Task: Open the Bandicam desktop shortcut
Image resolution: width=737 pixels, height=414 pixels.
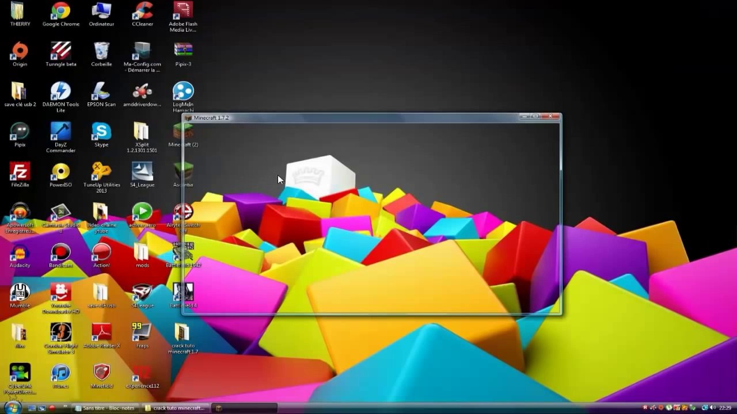Action: tap(60, 256)
